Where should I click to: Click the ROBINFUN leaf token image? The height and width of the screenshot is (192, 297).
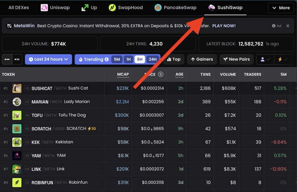[17, 182]
